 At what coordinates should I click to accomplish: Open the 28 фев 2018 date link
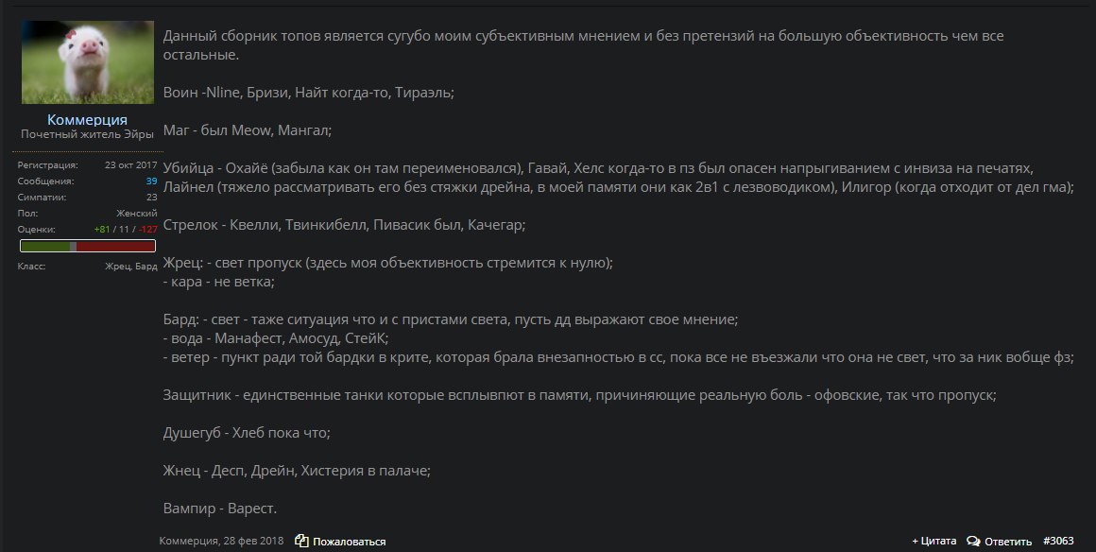[254, 541]
